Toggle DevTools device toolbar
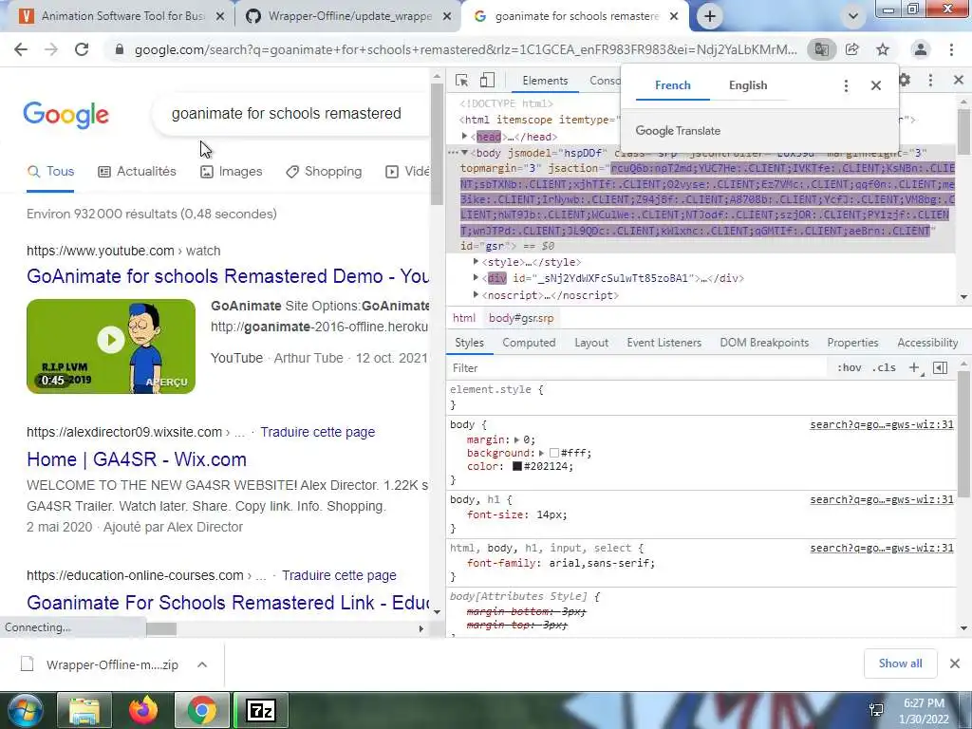Viewport: 972px width, 729px height. 487,80
